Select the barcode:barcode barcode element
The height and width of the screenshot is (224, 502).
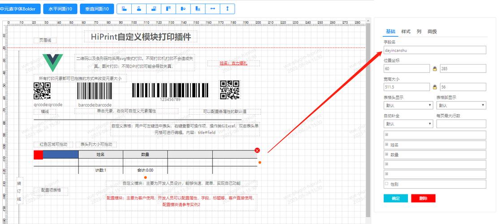tap(95, 91)
